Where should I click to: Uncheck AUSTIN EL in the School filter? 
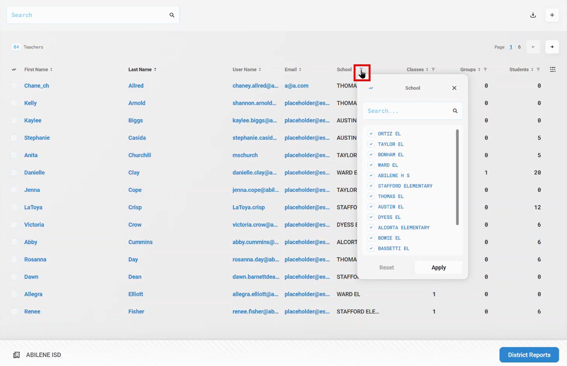[x=371, y=207]
